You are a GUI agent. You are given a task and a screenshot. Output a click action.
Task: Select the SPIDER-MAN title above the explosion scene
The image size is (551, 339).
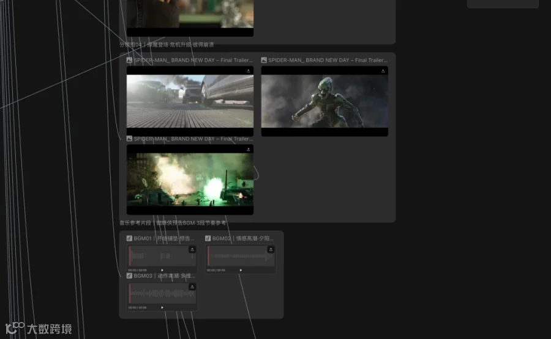point(193,139)
